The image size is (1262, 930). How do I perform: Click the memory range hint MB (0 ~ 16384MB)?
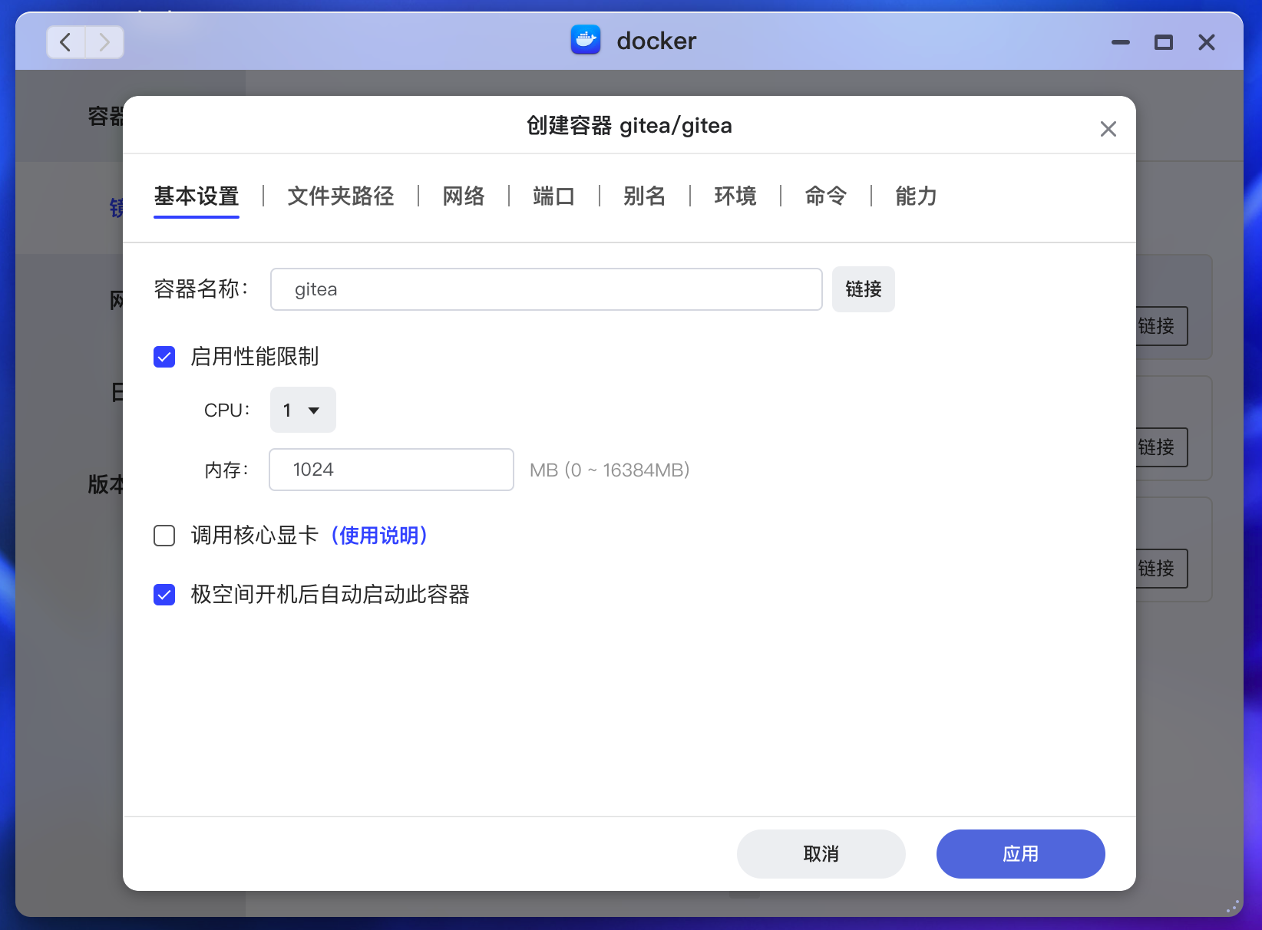click(610, 470)
